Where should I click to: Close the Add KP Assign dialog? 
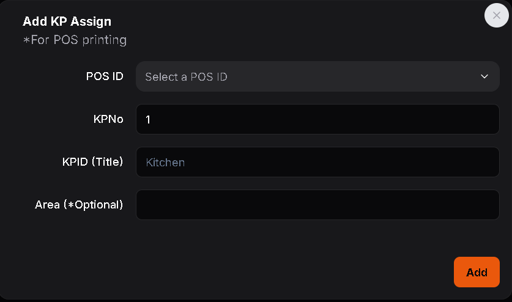(x=496, y=15)
